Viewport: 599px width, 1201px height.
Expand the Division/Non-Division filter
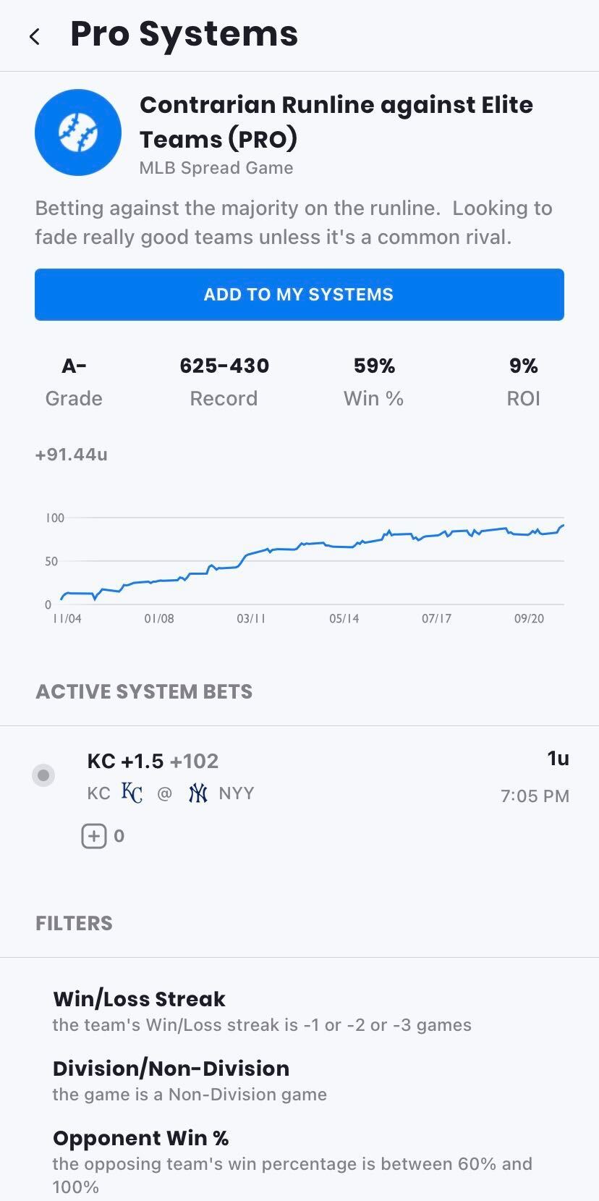171,1069
